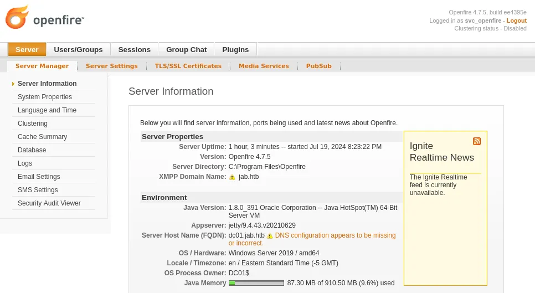The height and width of the screenshot is (293, 535).
Task: Open the Ignite Realtime RSS feed icon
Action: (477, 141)
